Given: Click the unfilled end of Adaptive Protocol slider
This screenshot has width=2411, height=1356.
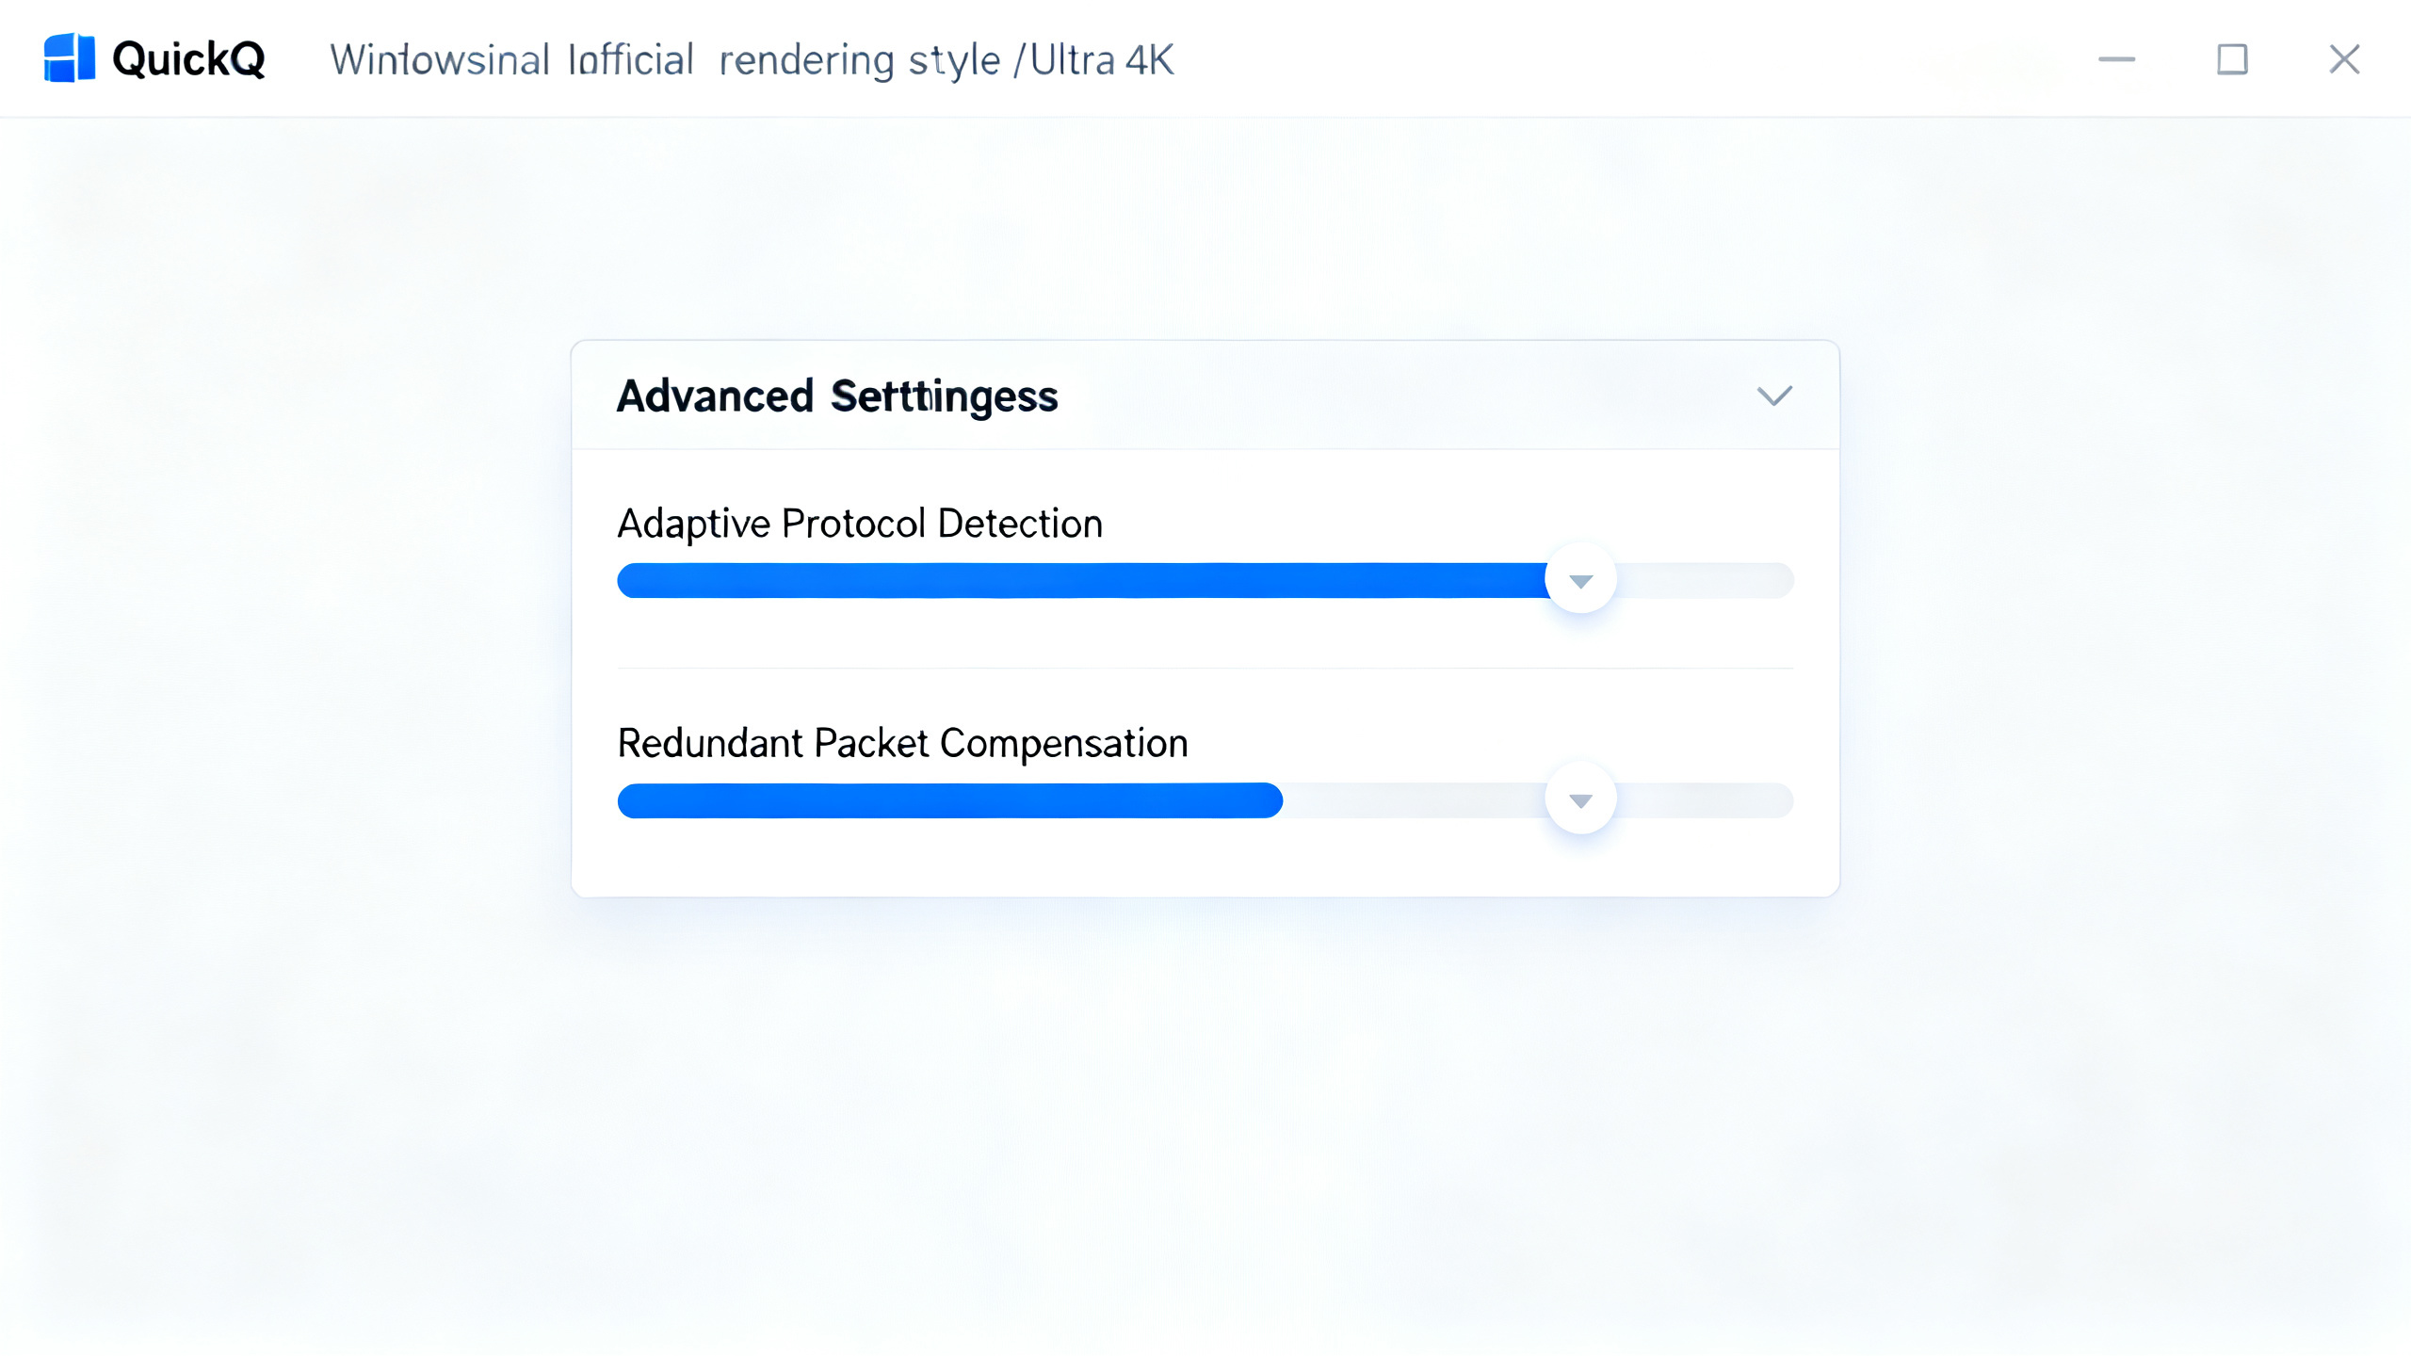Looking at the screenshot, I should (x=1706, y=580).
